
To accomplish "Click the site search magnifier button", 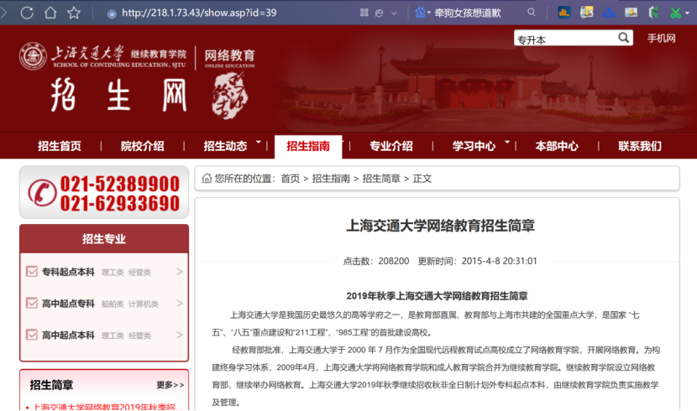I will (624, 39).
